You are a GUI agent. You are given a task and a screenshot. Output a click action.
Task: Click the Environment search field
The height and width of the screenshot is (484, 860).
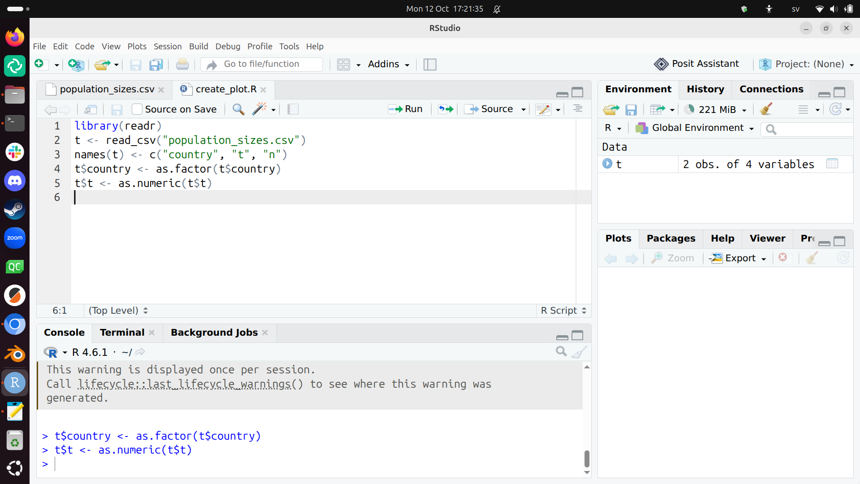[x=808, y=129]
